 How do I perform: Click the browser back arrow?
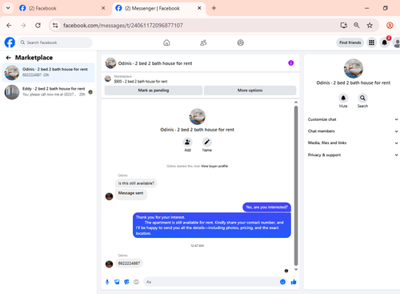(x=9, y=26)
